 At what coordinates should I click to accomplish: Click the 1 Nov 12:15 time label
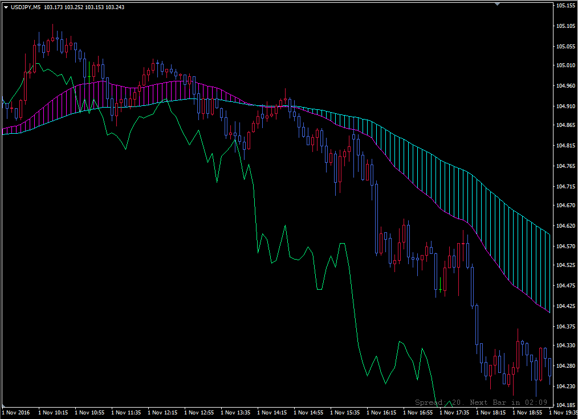pyautogui.click(x=162, y=412)
